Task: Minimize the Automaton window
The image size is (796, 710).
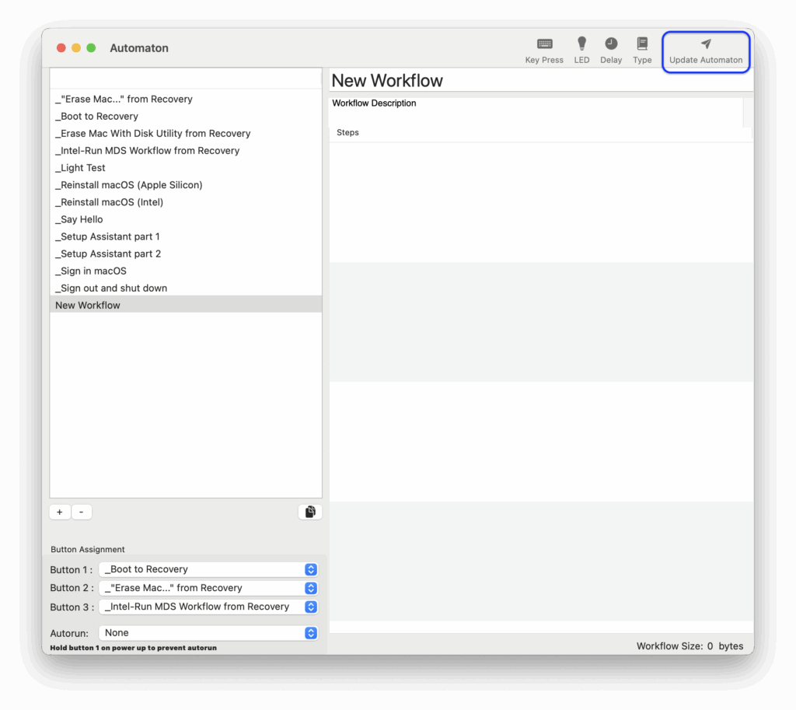Action: coord(76,47)
